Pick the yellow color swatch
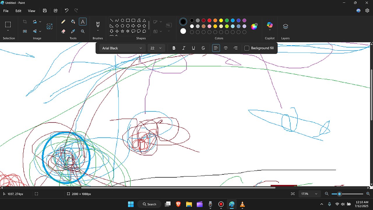This screenshot has height=210, width=373. pyautogui.click(x=221, y=20)
